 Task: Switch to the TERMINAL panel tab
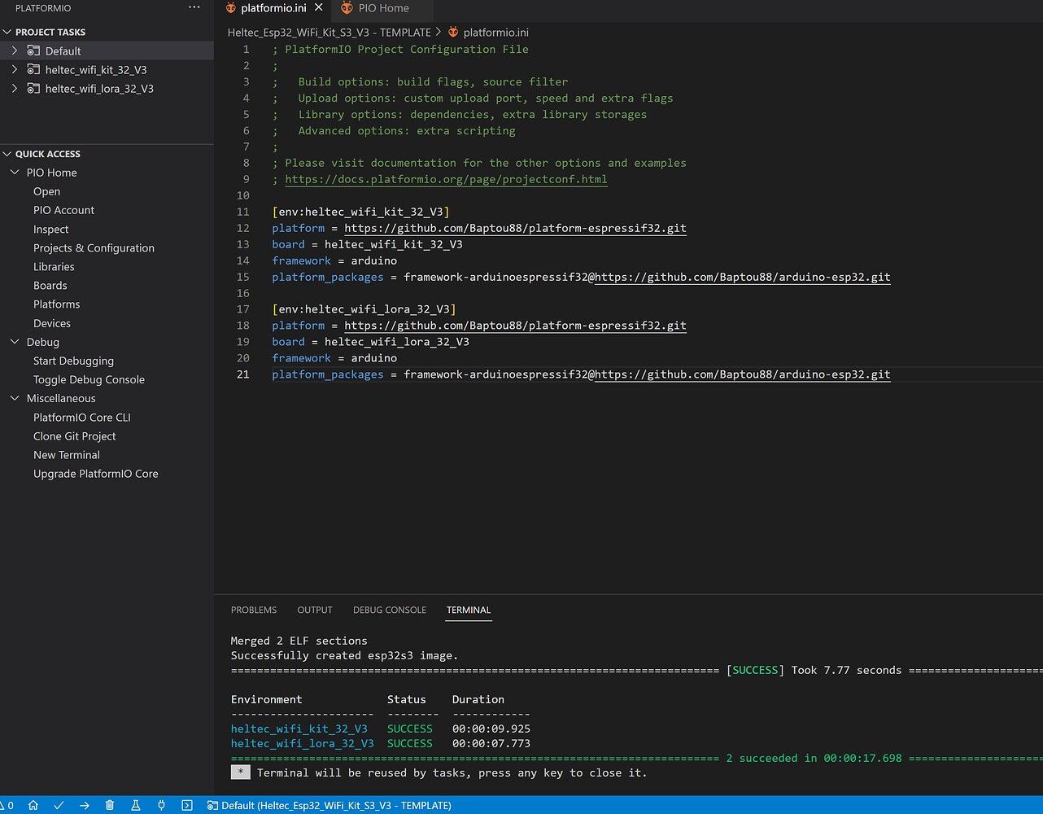click(x=469, y=610)
